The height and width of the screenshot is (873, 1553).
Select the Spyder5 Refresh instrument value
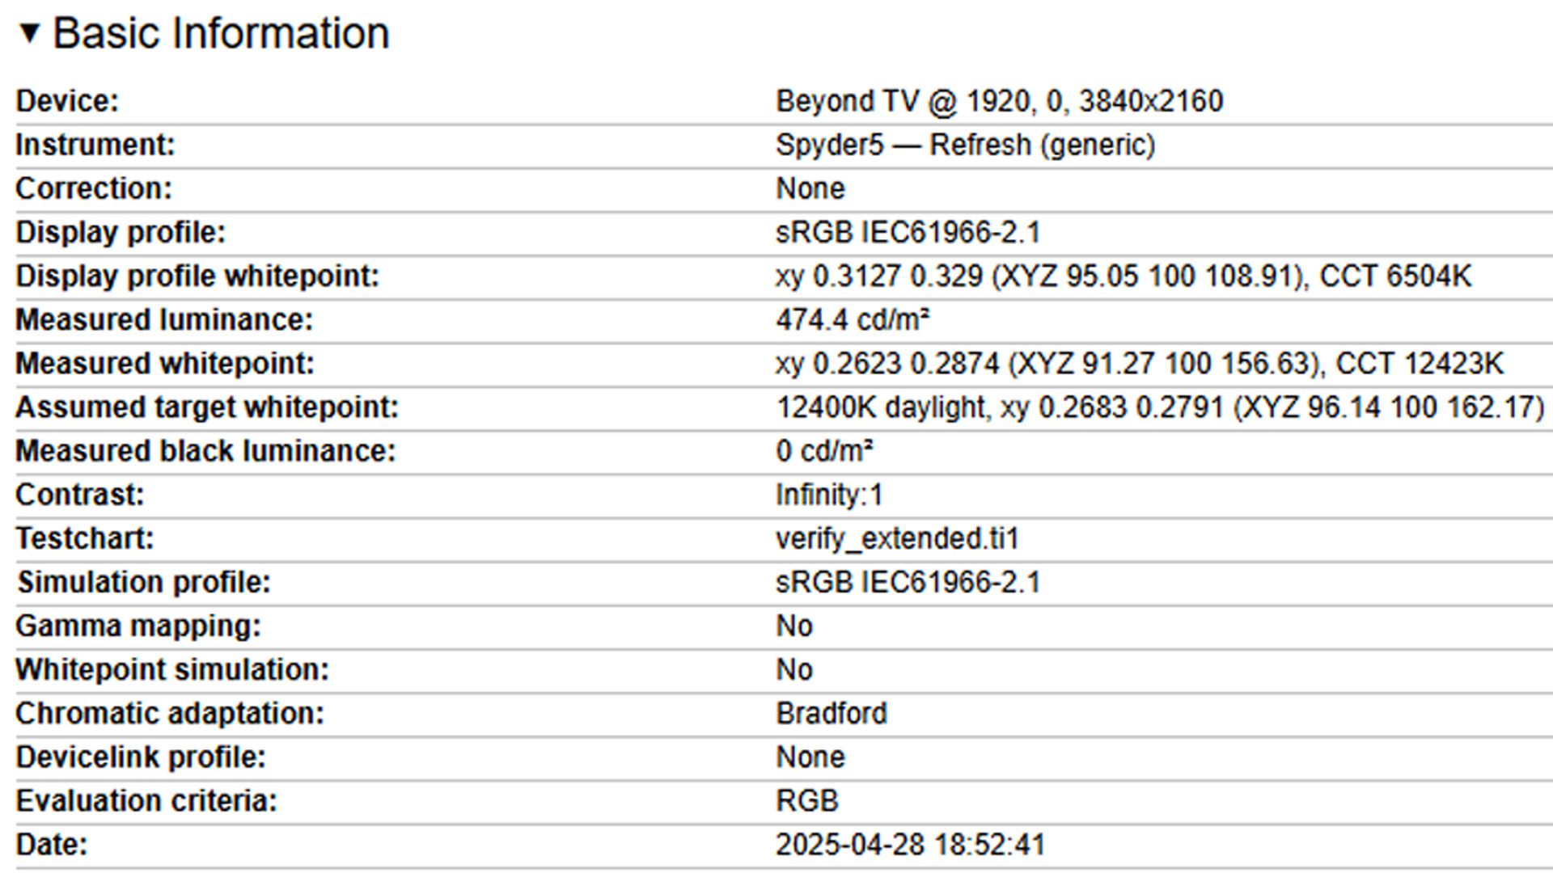click(x=965, y=145)
